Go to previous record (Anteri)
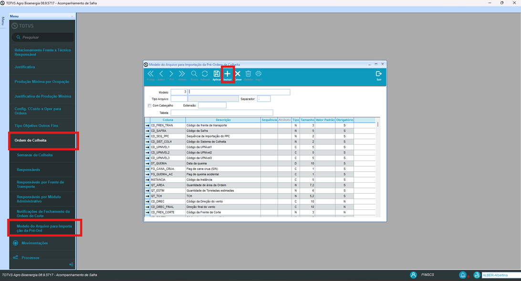This screenshot has width=521, height=281. click(161, 75)
